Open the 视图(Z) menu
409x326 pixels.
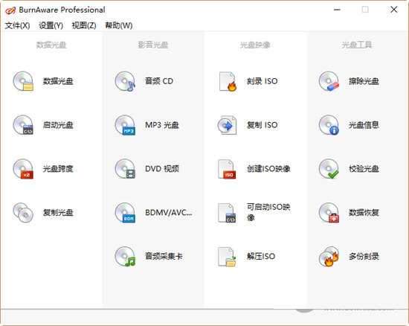(84, 25)
